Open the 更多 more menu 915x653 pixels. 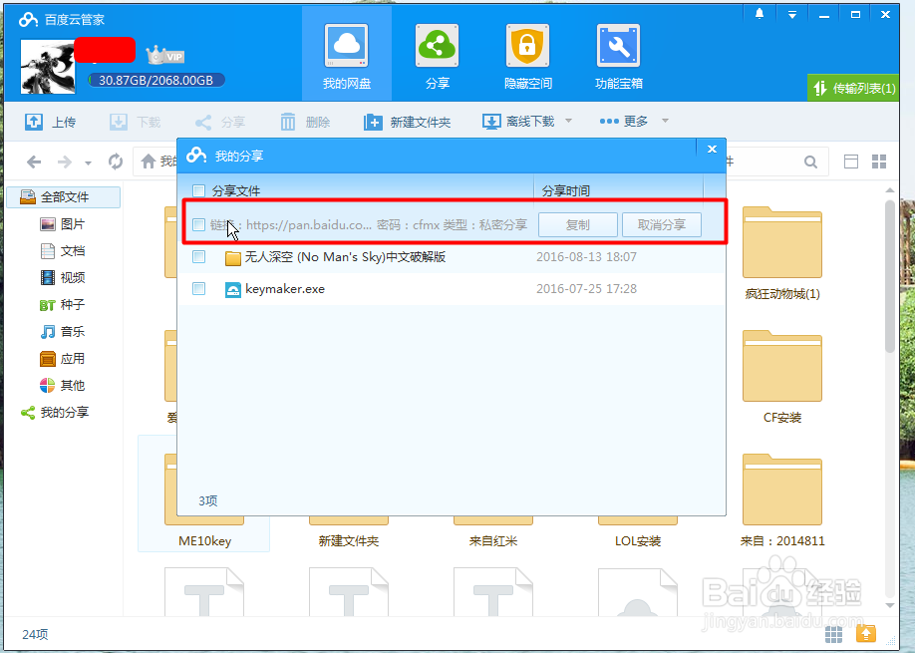pyautogui.click(x=623, y=121)
